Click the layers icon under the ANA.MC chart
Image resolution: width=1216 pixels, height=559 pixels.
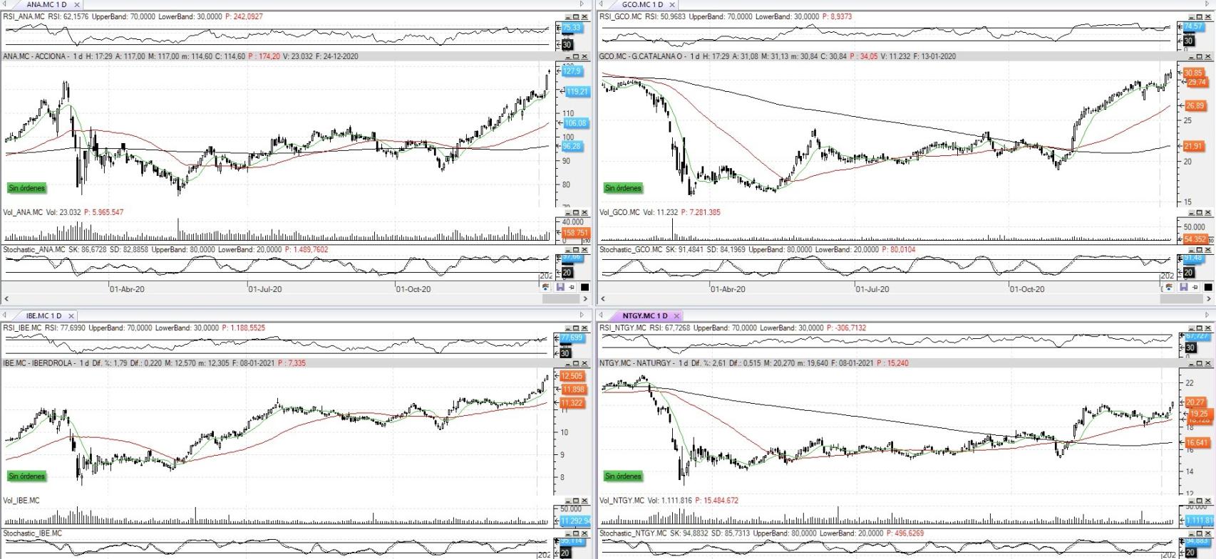click(x=546, y=287)
